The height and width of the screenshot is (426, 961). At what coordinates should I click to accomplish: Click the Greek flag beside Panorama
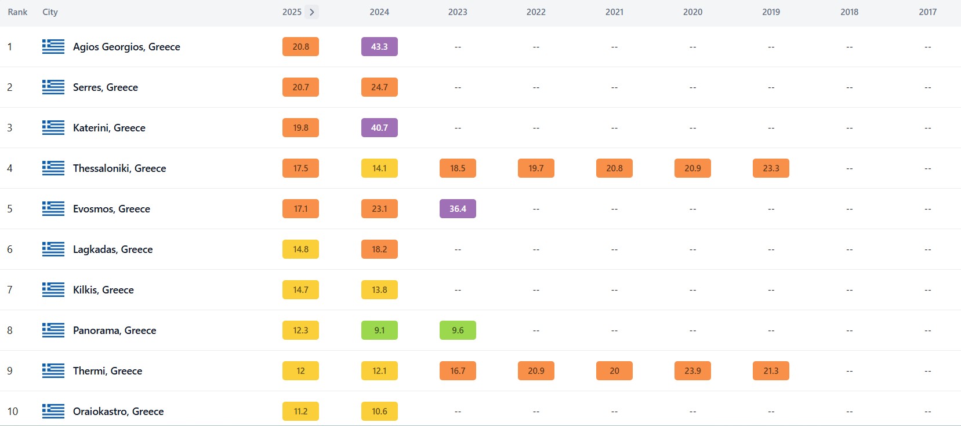tap(53, 330)
